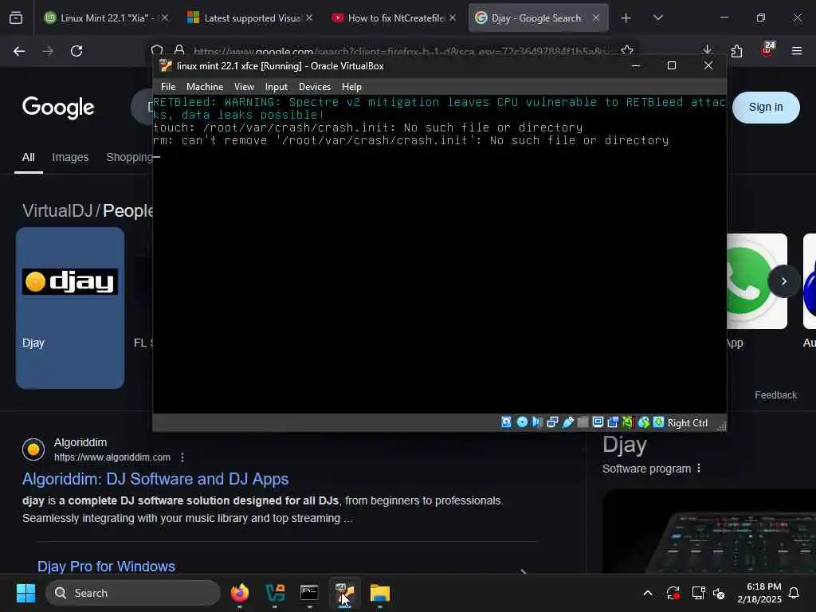The height and width of the screenshot is (612, 816).
Task: Open VirtualBox View menu
Action: coord(244,87)
